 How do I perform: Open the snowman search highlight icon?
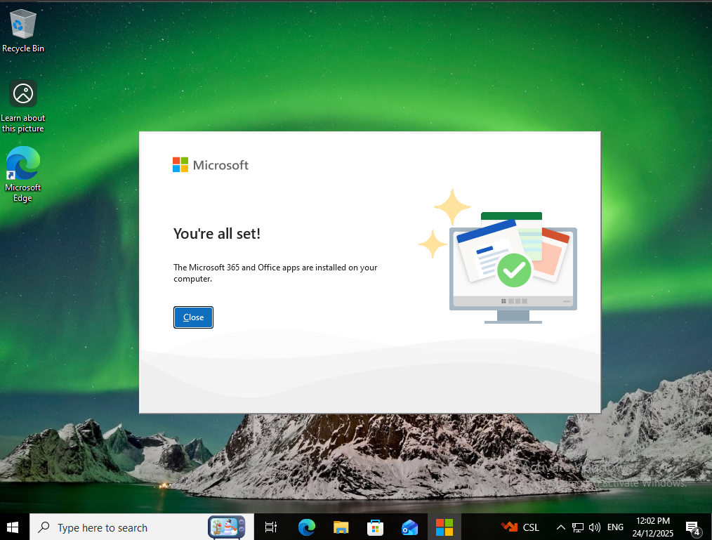click(227, 527)
